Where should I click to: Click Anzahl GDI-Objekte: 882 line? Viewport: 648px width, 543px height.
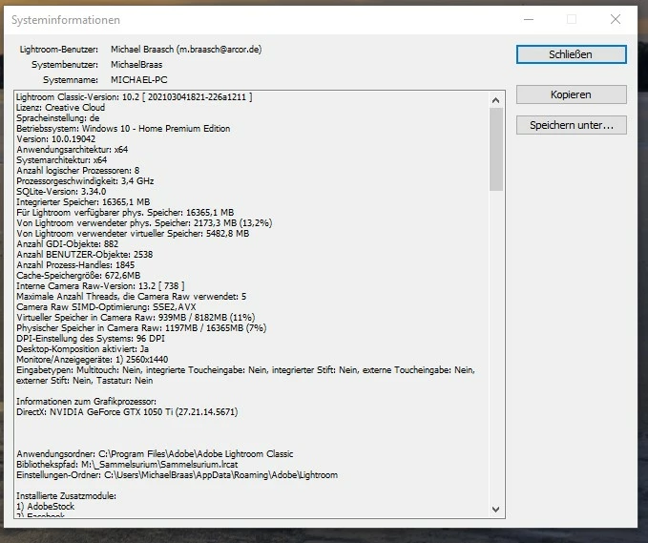pos(68,244)
